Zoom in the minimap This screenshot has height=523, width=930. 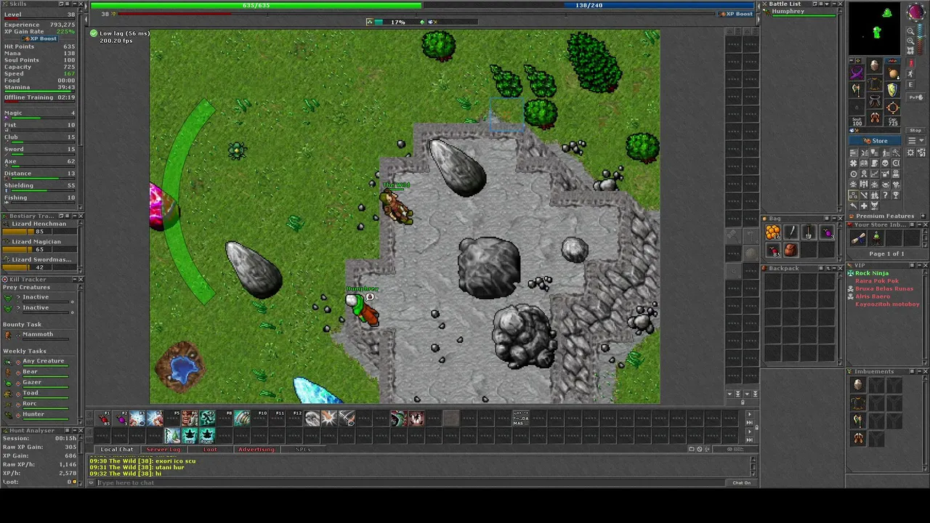coord(911,41)
